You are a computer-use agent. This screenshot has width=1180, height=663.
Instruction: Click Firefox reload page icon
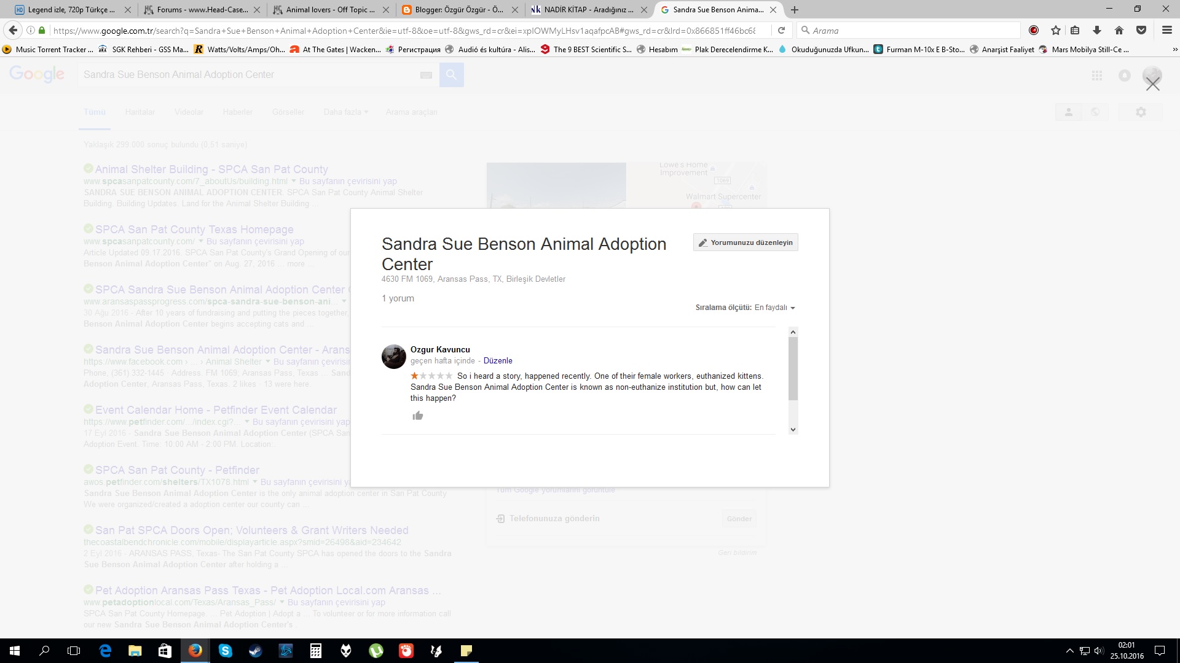(781, 30)
